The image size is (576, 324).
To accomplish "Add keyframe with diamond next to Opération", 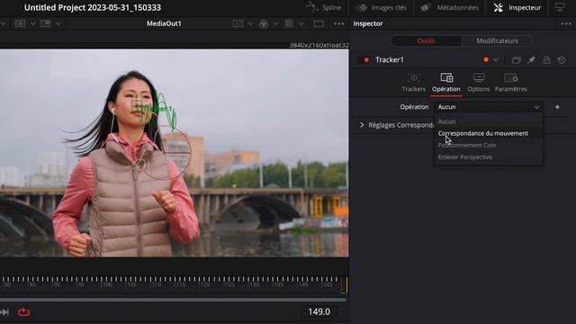I will (557, 107).
